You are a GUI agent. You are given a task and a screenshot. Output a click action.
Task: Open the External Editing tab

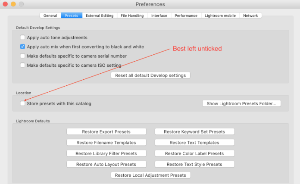coord(100,16)
